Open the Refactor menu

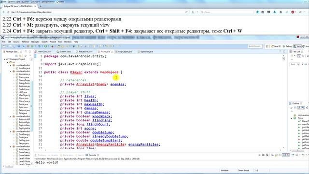click(x=26, y=42)
